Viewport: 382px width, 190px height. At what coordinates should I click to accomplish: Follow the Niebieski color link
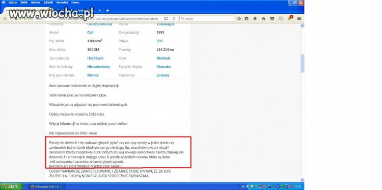pyautogui.click(x=163, y=58)
